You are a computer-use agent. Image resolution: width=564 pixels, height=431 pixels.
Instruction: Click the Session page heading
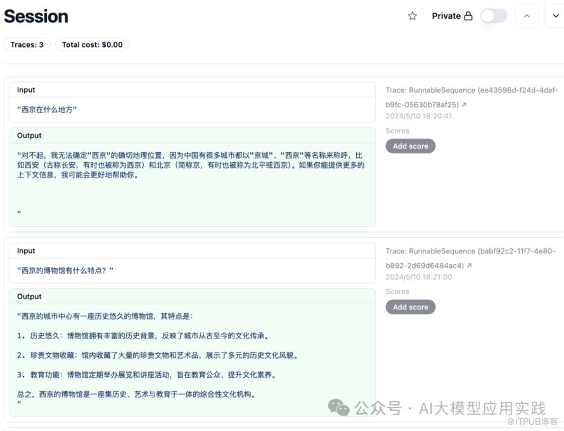click(x=36, y=16)
